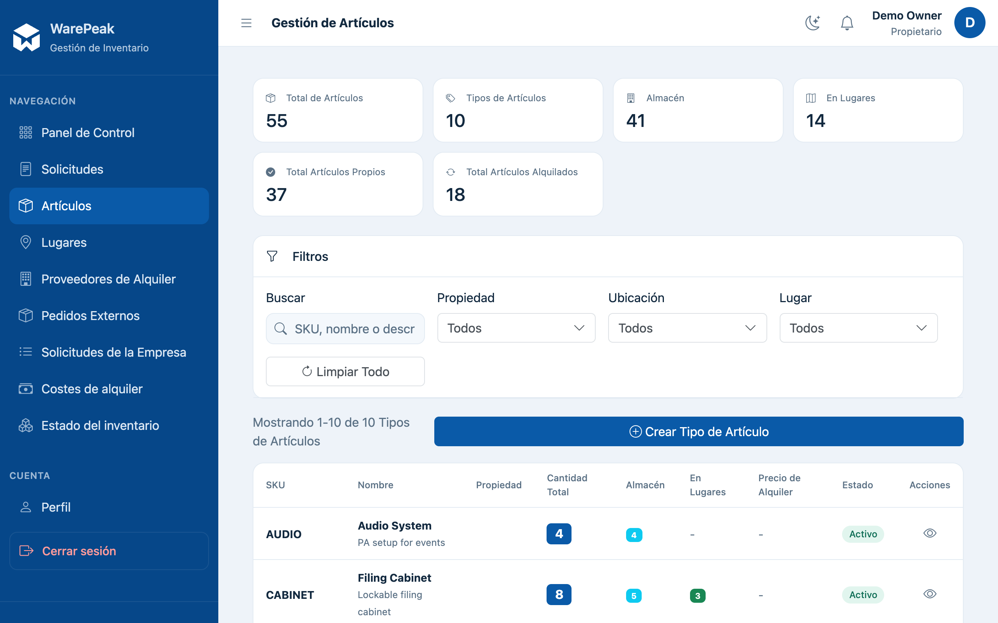Click the Panel de Control grid icon
This screenshot has width=998, height=623.
coord(26,133)
